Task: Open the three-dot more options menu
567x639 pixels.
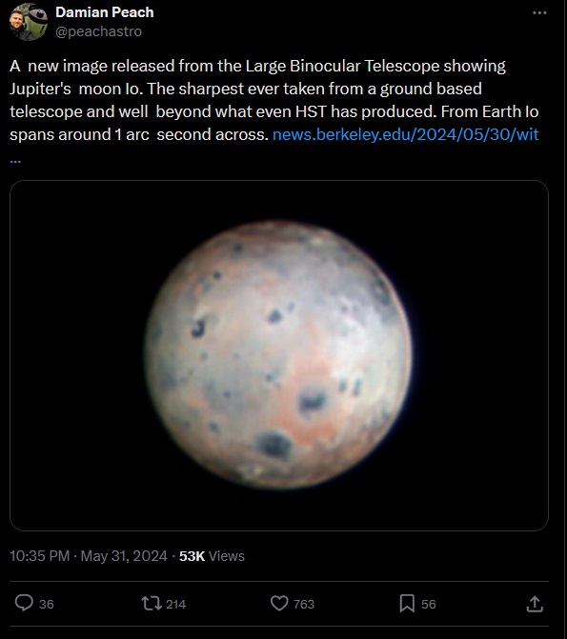Action: point(539,13)
